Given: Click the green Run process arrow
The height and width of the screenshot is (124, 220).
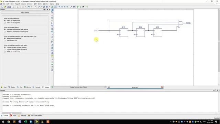Looking at the screenshot, I should (x=78, y=7).
